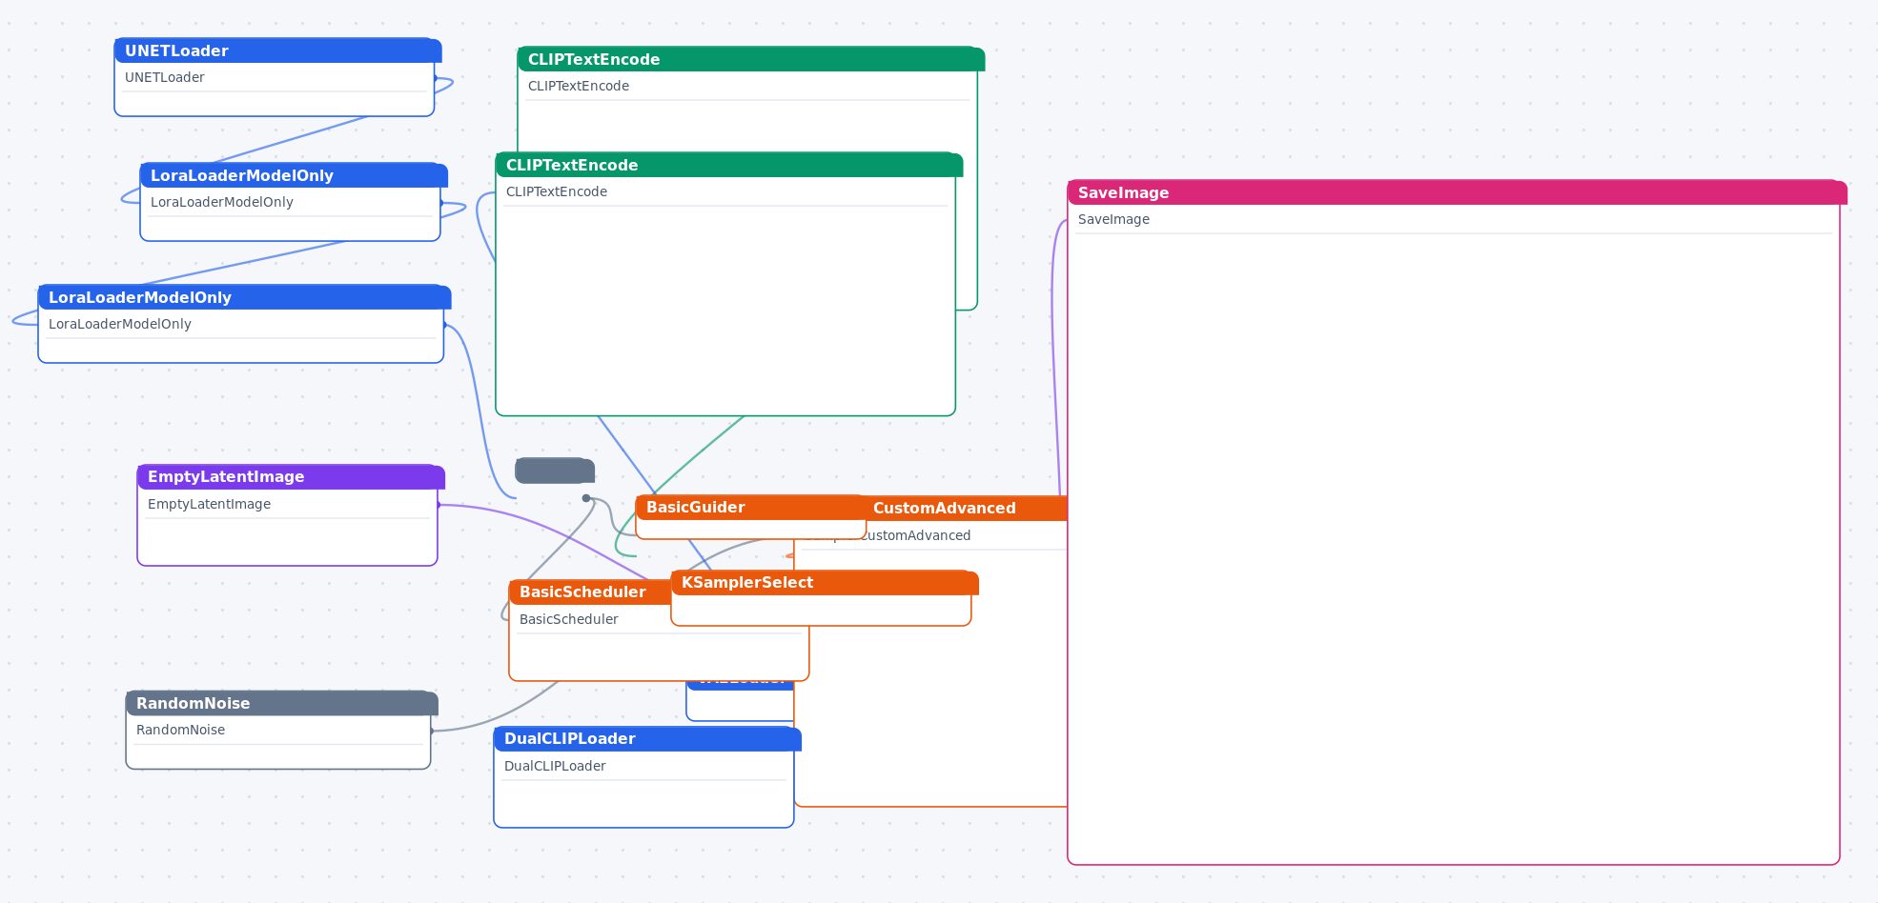Select the CustomAdvanced sampler node header

pyautogui.click(x=966, y=508)
